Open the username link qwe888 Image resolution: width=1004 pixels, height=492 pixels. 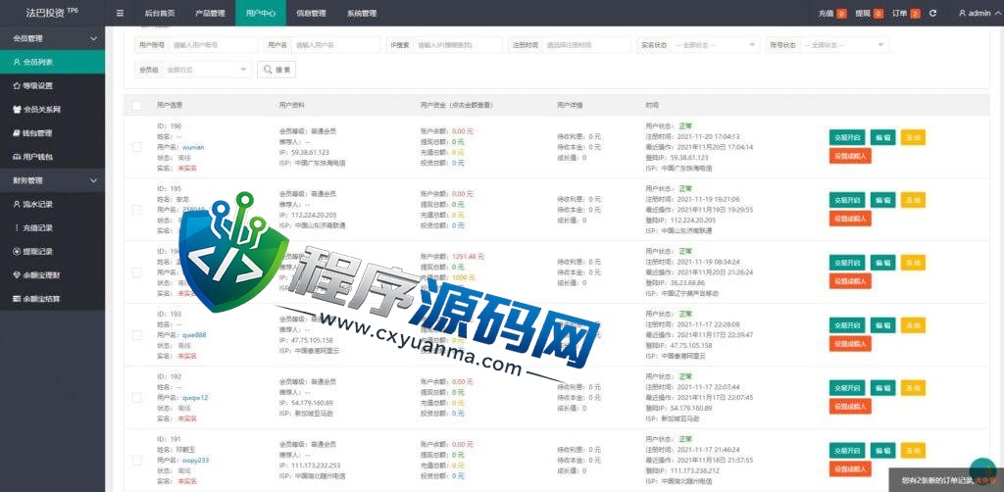(x=195, y=334)
